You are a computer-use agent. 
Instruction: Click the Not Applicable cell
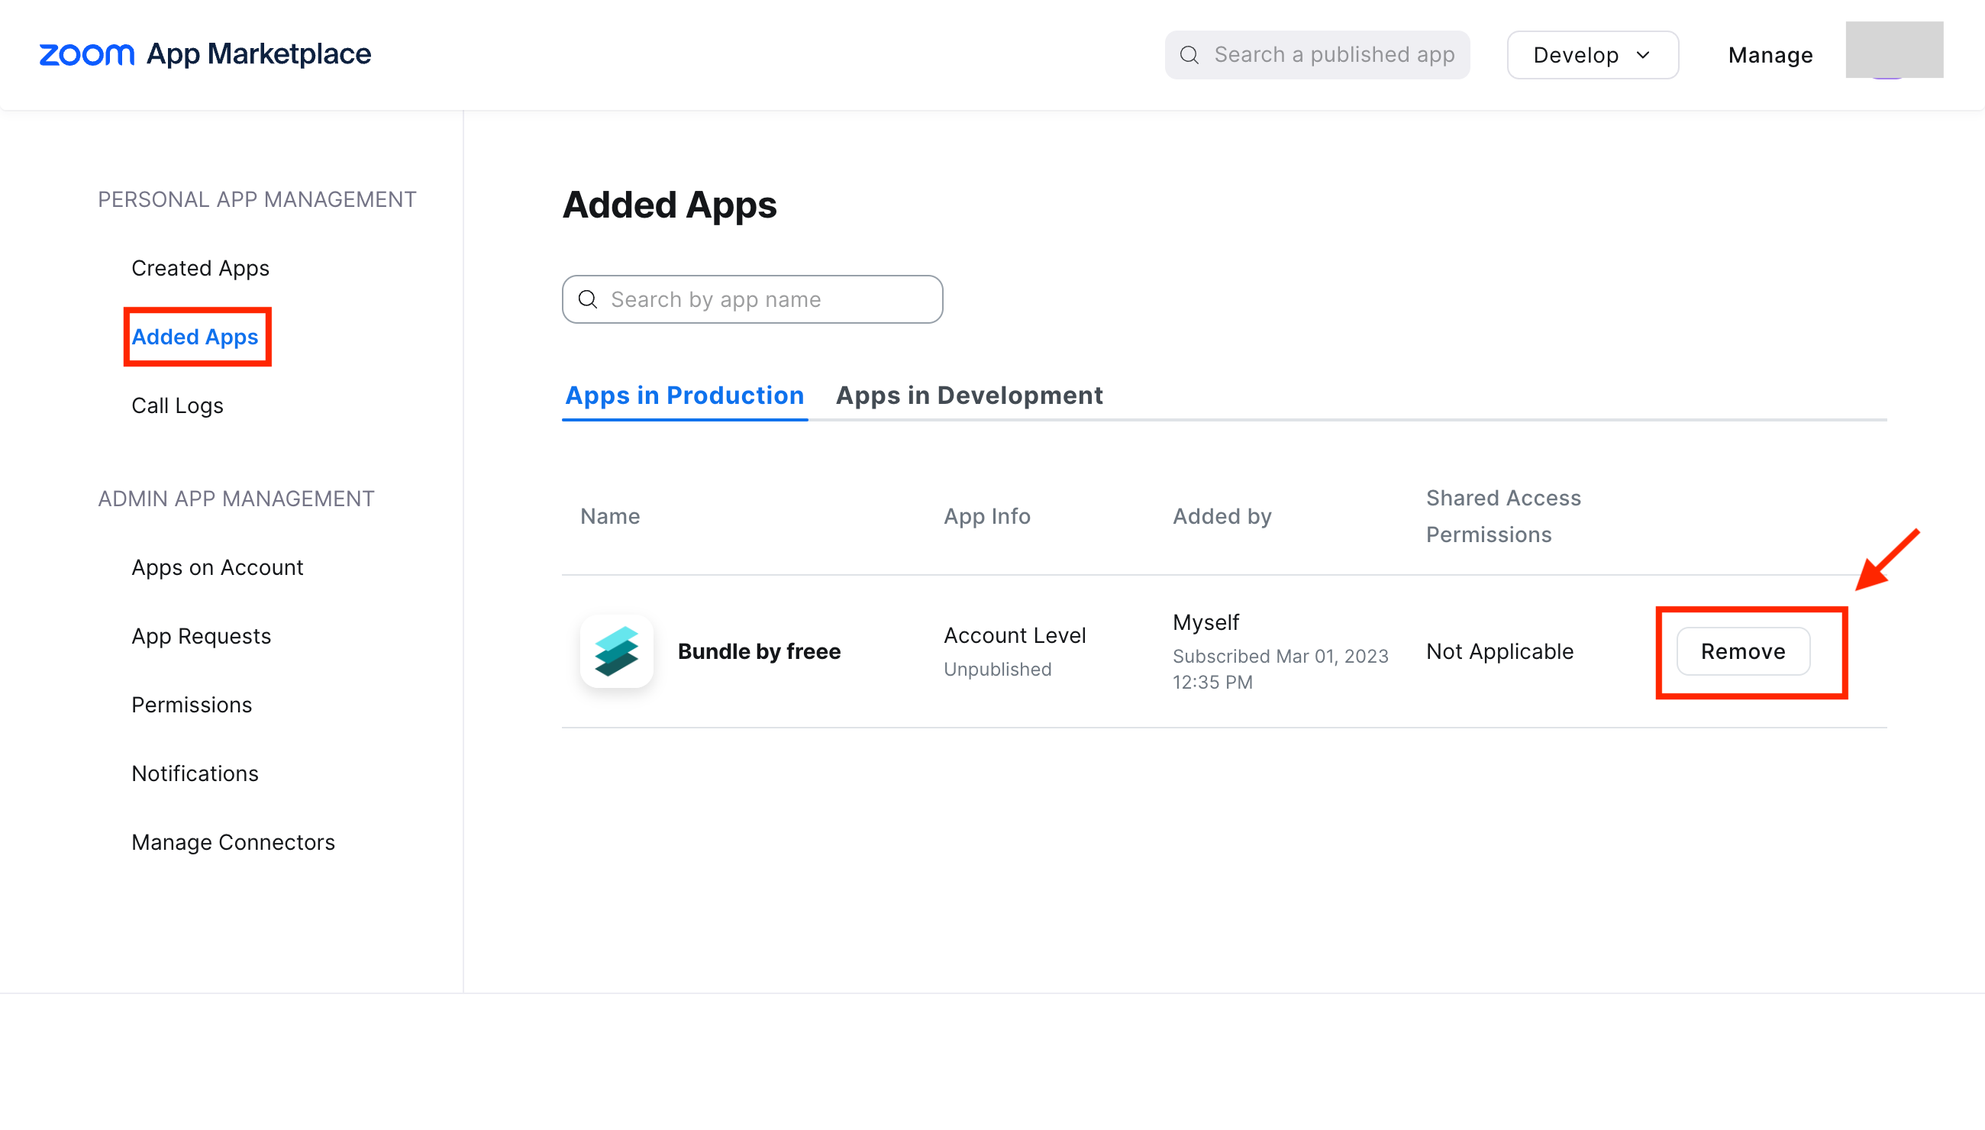(x=1499, y=652)
